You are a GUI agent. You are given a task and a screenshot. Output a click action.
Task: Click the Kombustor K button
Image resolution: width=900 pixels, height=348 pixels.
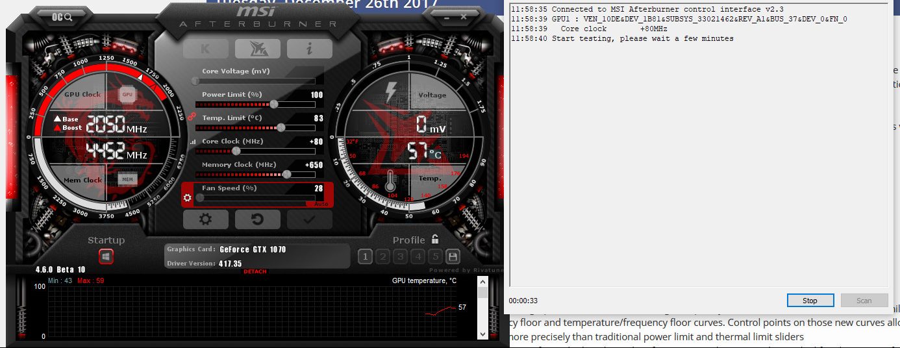point(206,49)
